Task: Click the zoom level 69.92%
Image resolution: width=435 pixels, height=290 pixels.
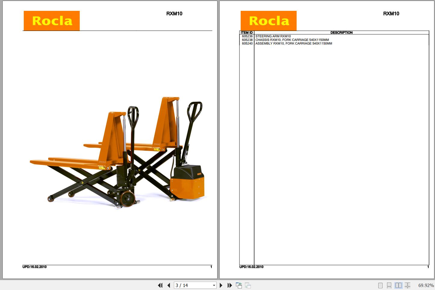Action: click(x=426, y=285)
